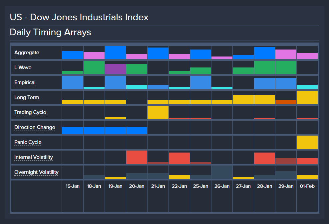Click the green L-Wave bar on 29-Jan
Viewport: 329px width, 224px height.
coord(286,67)
